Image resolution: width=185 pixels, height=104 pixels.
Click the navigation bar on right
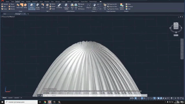coord(182,49)
